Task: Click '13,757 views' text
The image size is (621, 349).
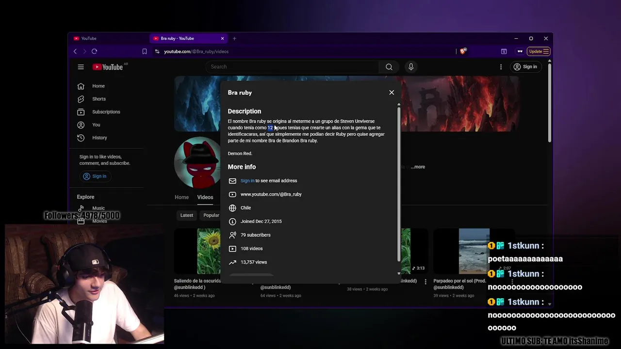Action: point(254,262)
